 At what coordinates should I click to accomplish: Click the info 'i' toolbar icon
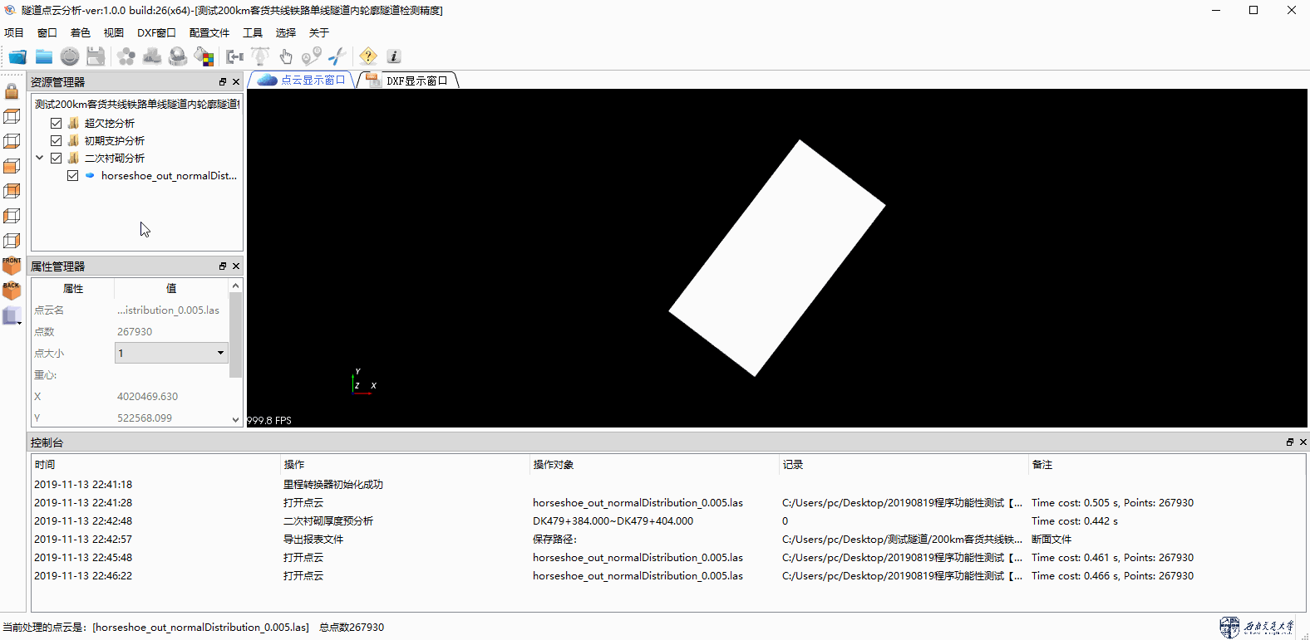click(x=394, y=56)
